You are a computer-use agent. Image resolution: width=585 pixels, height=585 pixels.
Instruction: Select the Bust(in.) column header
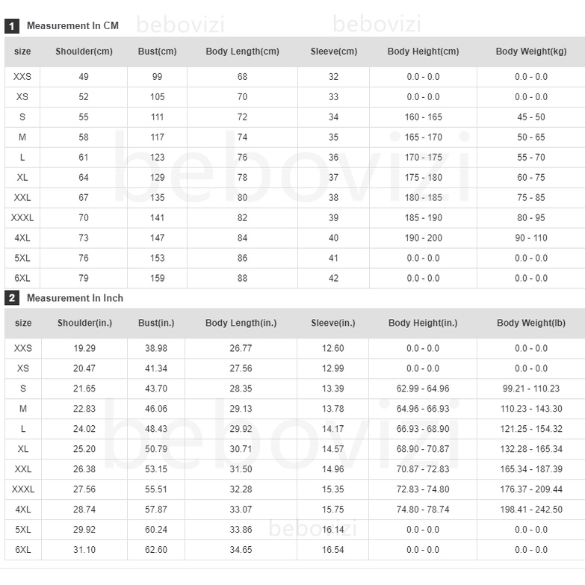156,324
